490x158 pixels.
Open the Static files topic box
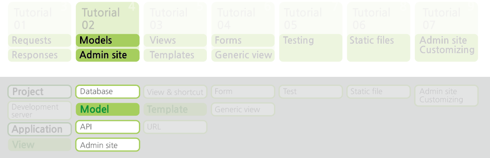pyautogui.click(x=378, y=47)
